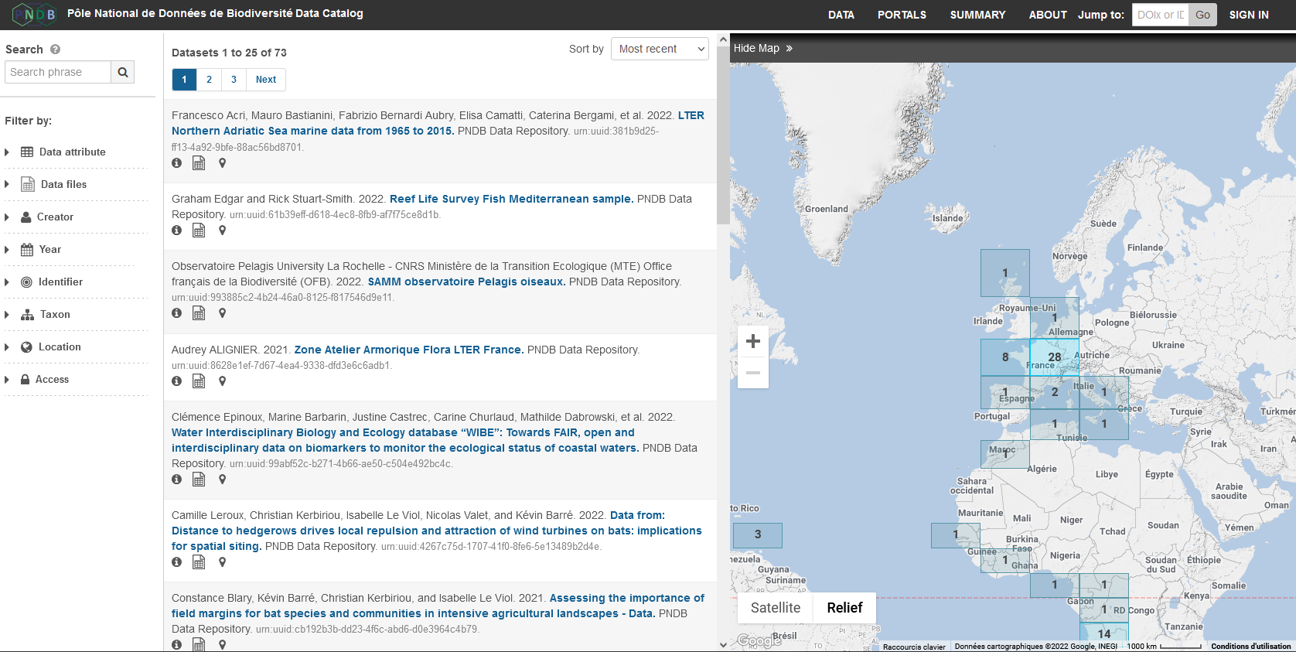1296x652 pixels.
Task: Click map marker icon for WIBE database dataset
Action: point(222,480)
